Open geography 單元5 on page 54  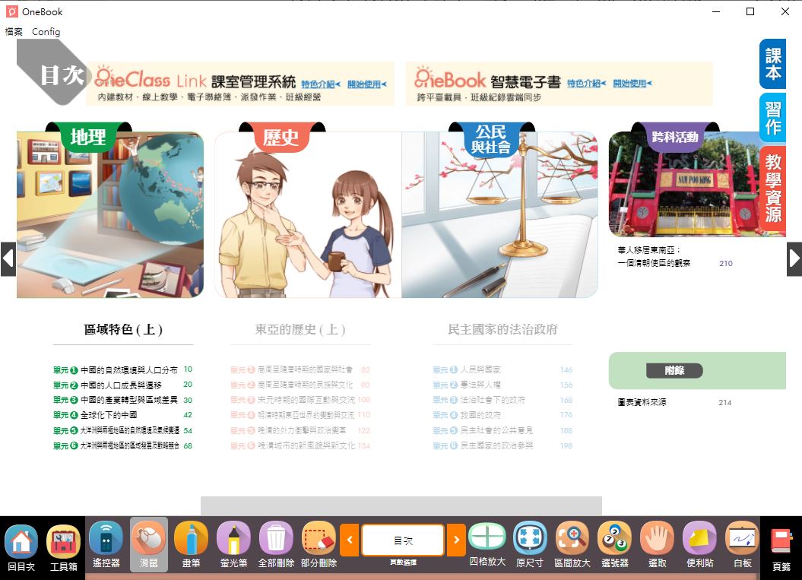(x=122, y=431)
